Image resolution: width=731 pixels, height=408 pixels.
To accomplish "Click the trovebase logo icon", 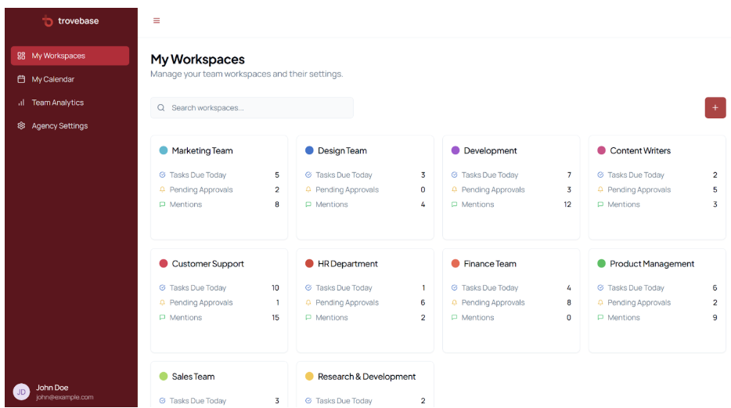I will click(x=48, y=21).
